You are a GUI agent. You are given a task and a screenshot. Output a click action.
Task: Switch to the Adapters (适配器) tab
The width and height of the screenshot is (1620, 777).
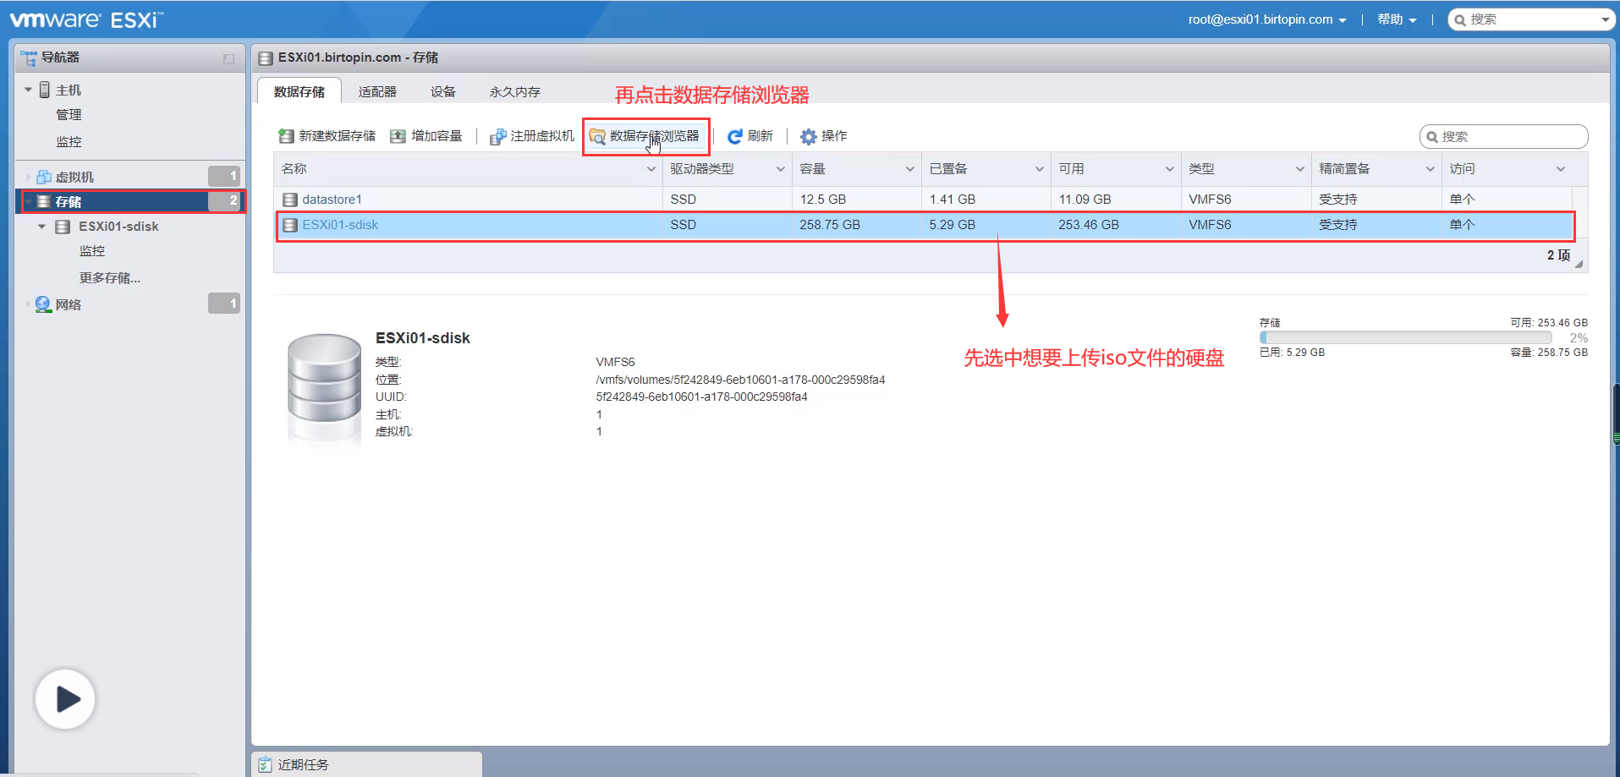click(377, 91)
